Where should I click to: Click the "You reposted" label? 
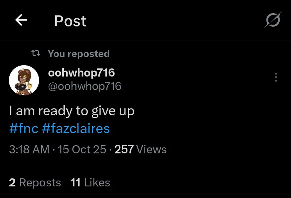(x=79, y=54)
